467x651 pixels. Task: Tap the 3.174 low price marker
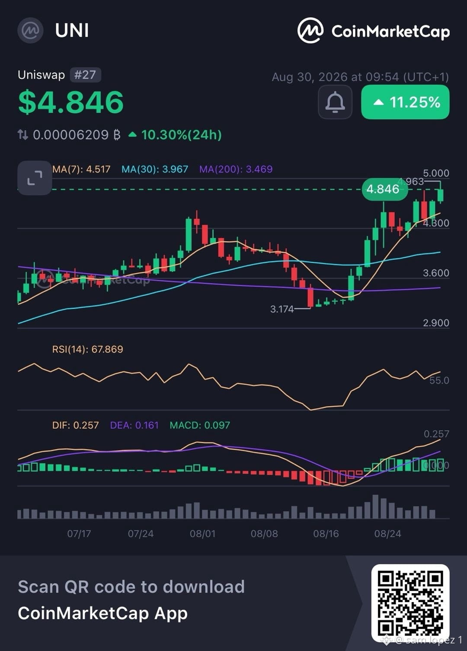tap(282, 309)
